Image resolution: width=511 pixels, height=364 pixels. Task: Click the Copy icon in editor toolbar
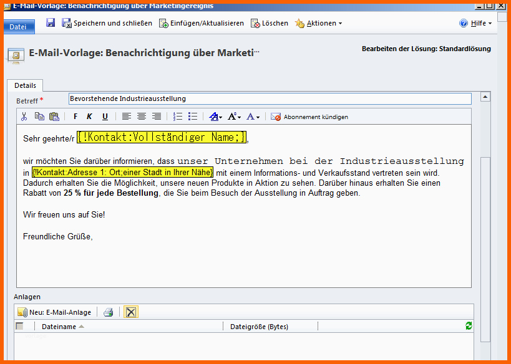point(39,117)
